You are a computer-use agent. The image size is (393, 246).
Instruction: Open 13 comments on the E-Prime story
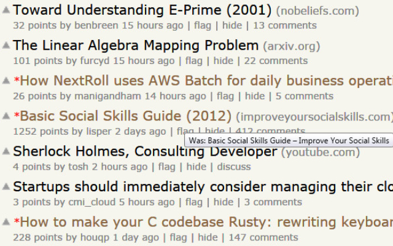click(285, 25)
